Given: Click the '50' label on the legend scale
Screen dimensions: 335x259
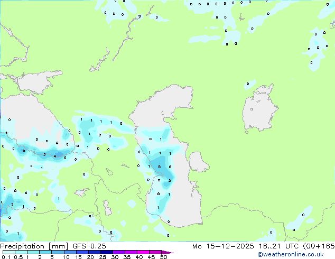Looking at the screenshot, I should [x=163, y=257].
